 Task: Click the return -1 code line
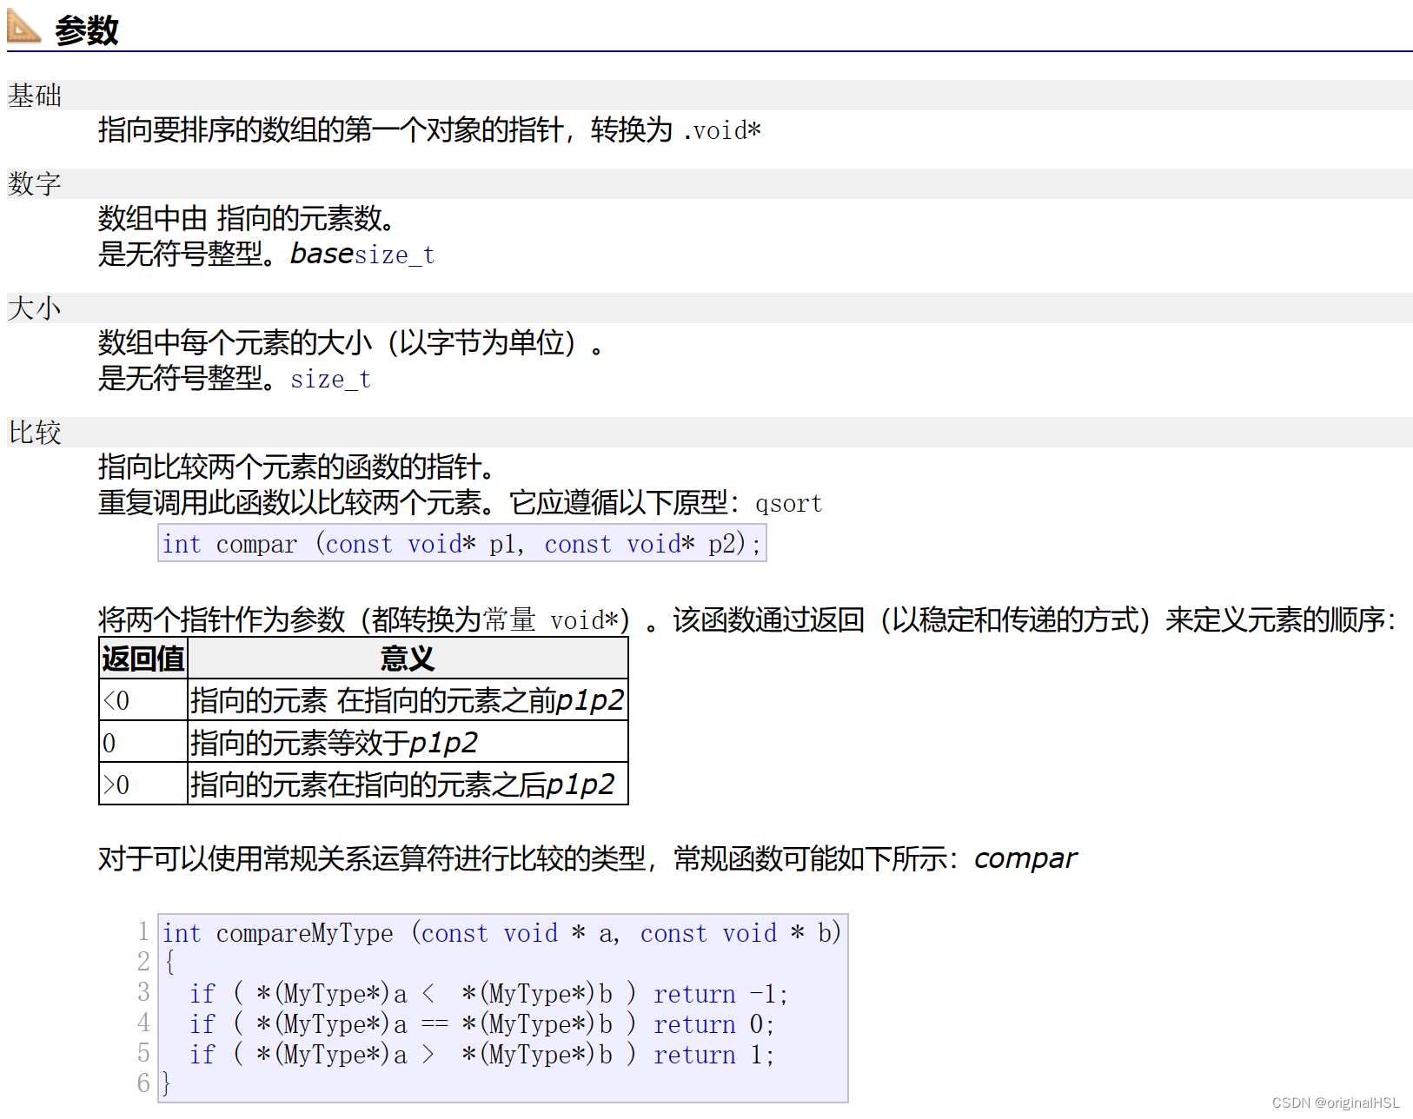pyautogui.click(x=488, y=994)
